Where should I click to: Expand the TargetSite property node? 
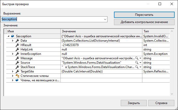click(x=13, y=71)
